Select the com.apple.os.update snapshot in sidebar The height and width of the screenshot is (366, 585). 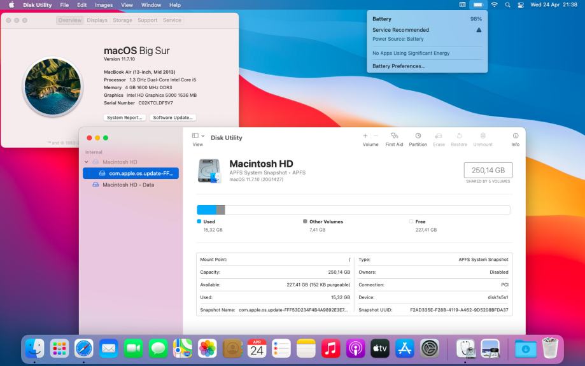coord(136,173)
